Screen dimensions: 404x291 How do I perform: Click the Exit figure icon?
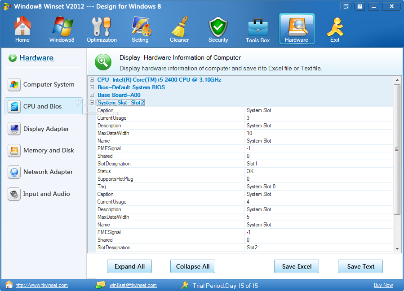tap(335, 27)
